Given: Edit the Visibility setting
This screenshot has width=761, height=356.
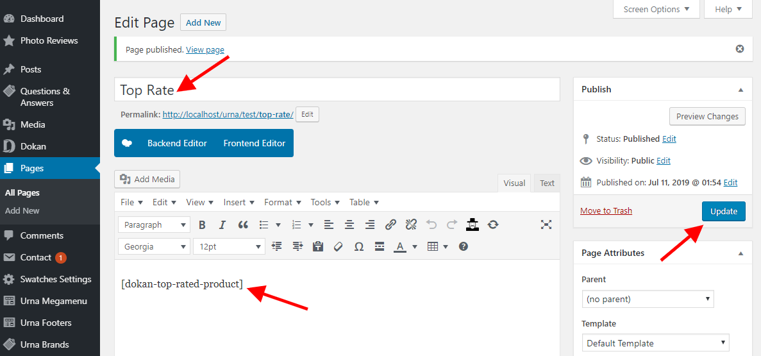Looking at the screenshot, I should click(x=664, y=161).
